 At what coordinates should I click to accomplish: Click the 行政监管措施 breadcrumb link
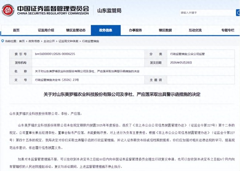(90, 41)
